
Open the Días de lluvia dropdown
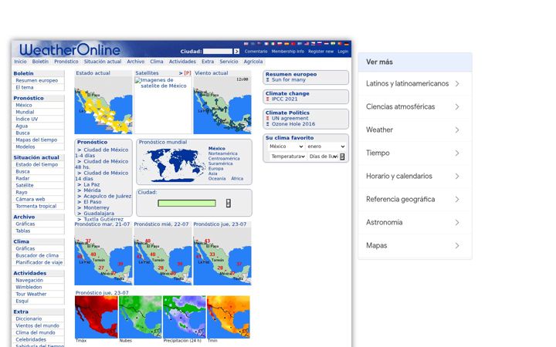323,156
